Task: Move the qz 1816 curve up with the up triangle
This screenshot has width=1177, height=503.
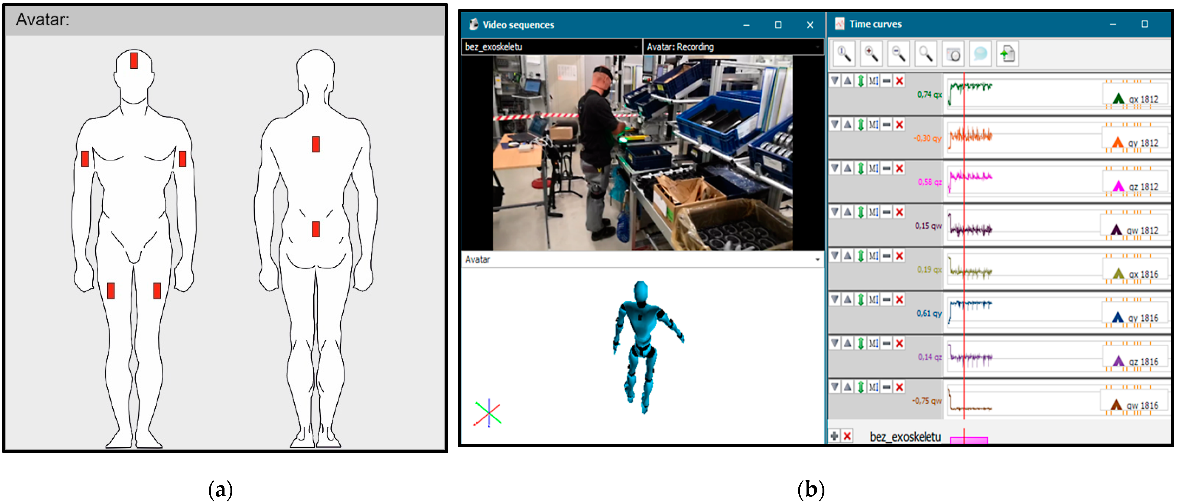Action: (848, 343)
